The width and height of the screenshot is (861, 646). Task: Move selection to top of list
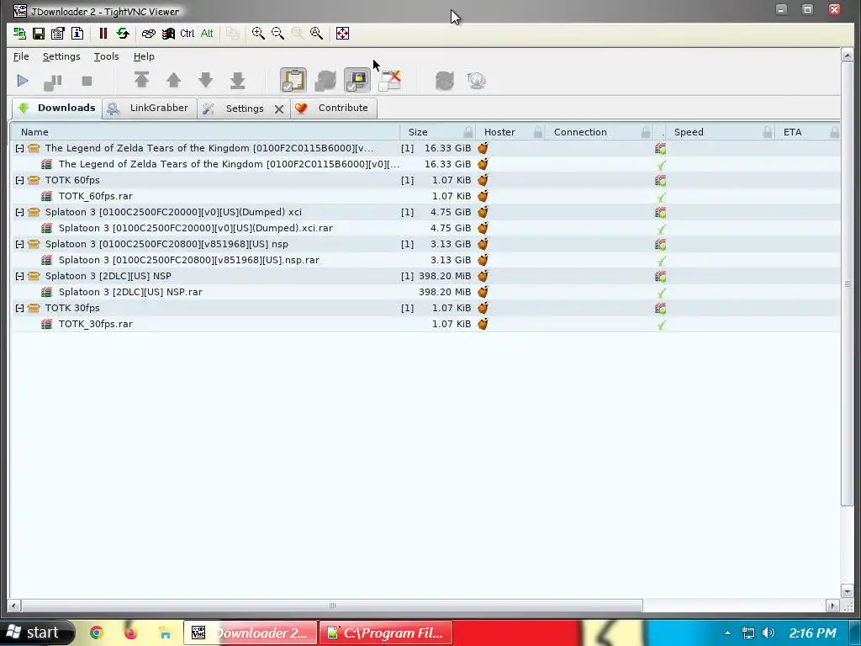pos(141,80)
